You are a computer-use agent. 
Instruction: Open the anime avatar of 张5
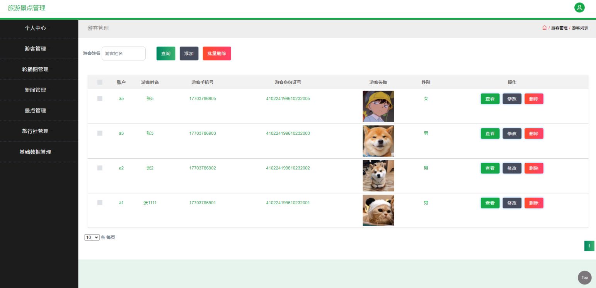(x=378, y=106)
